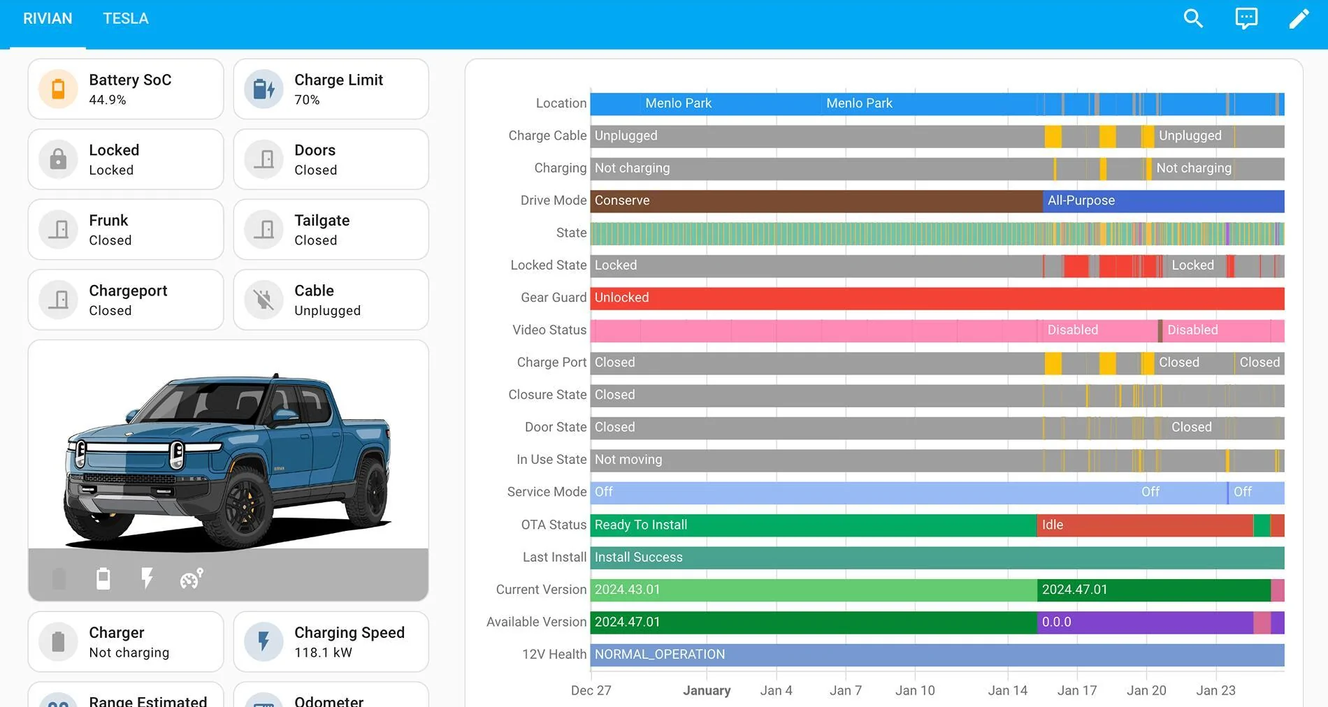Click the green Ready To Install segment
The width and height of the screenshot is (1328, 707).
pos(814,525)
